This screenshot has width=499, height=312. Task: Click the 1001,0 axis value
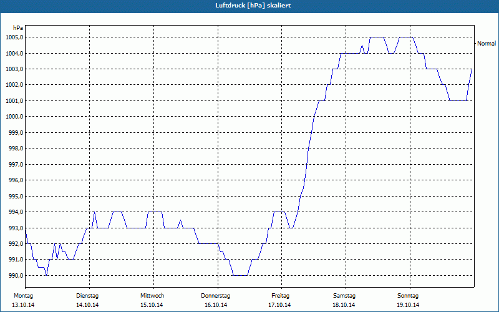[x=14, y=100]
